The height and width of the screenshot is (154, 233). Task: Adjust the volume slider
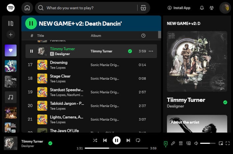coord(208,143)
